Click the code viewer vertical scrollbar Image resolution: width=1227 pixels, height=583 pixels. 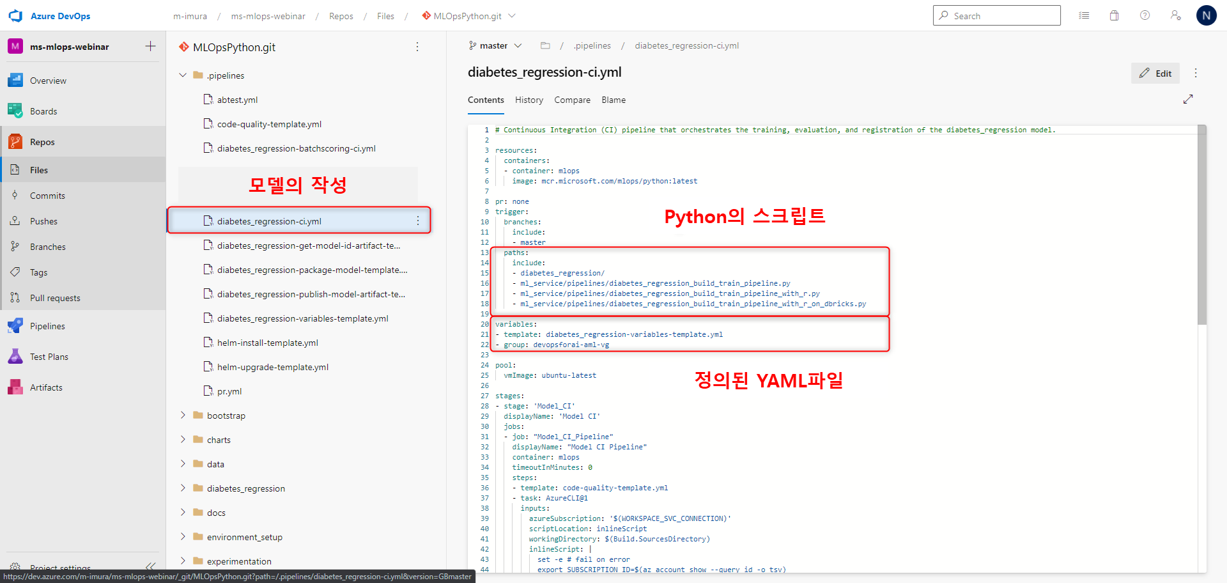coord(1201,224)
